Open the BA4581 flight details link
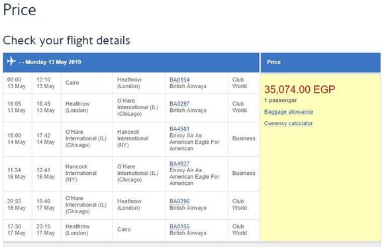This screenshot has width=384, height=247. (179, 128)
